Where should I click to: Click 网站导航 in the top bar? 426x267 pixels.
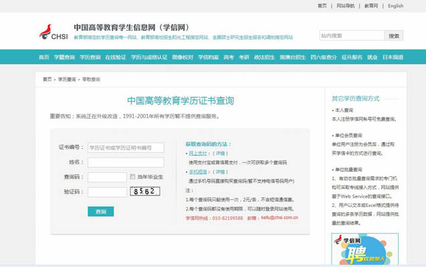click(x=345, y=5)
